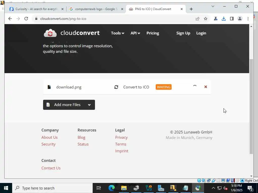Screen dimensions: 258x193
Task: Open the notification center icon
Action: (x=250, y=188)
